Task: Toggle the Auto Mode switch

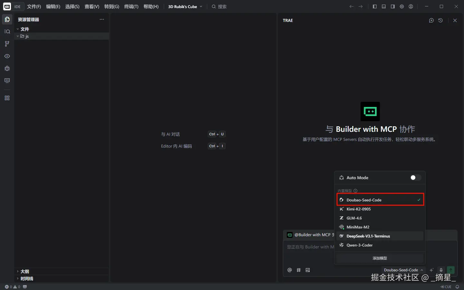Action: [415, 178]
